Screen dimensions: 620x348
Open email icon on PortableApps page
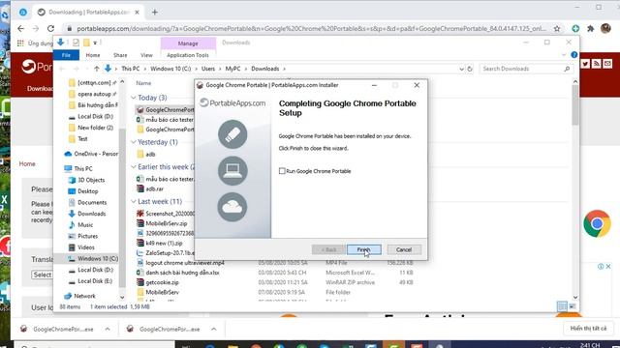[x=607, y=64]
